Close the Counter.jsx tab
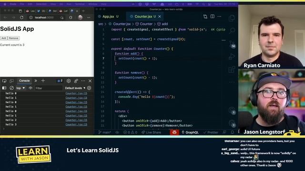 160,17
